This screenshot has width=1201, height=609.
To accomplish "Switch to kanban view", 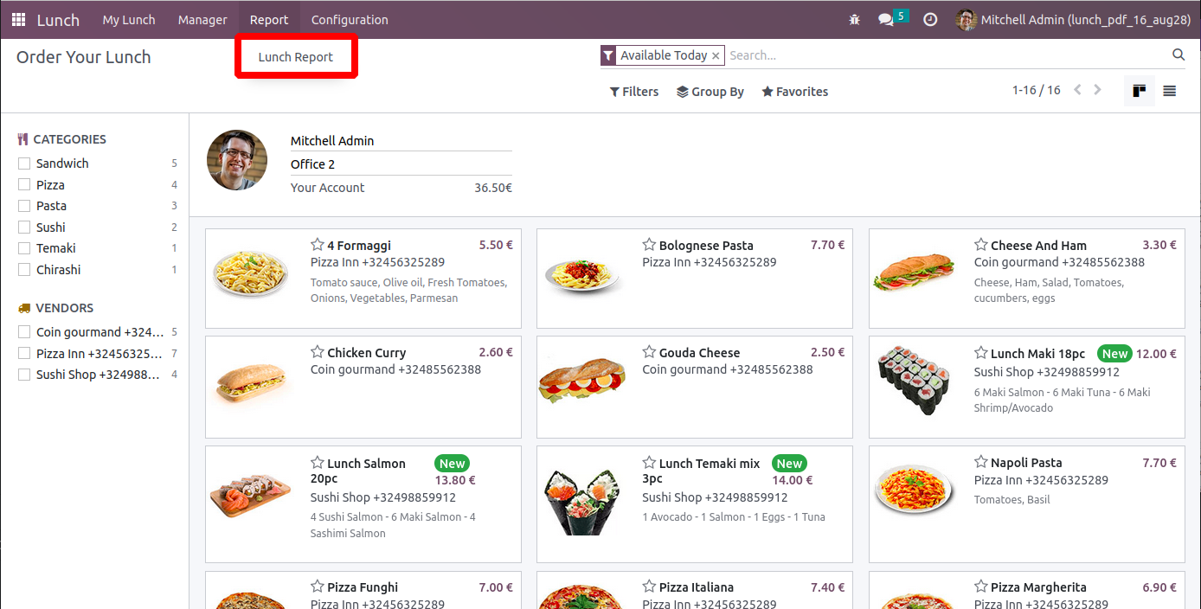I will pos(1139,91).
